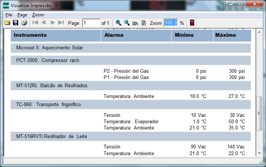
Task: Click P1 - Presión del Gas text
Action: [126, 77]
